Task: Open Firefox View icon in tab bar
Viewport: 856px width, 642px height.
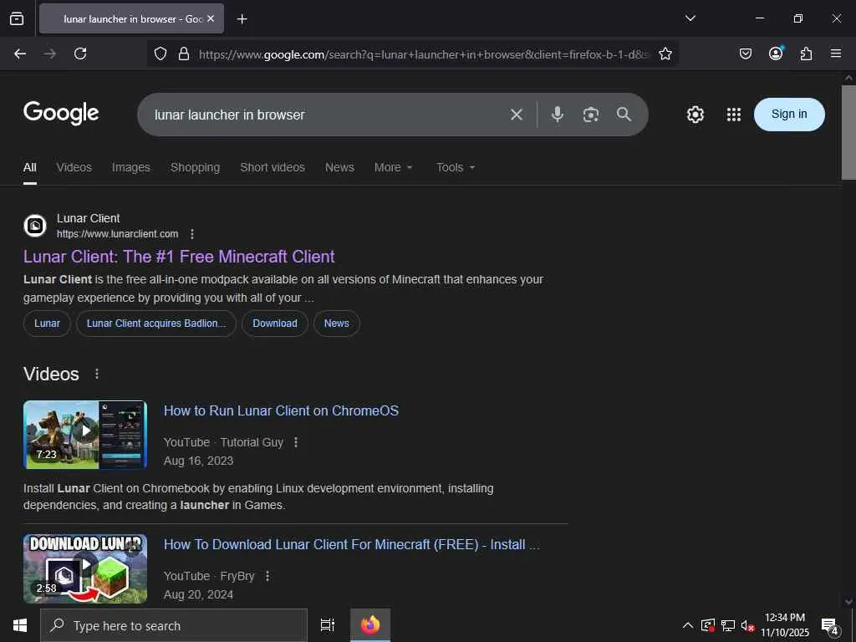Action: pos(17,18)
